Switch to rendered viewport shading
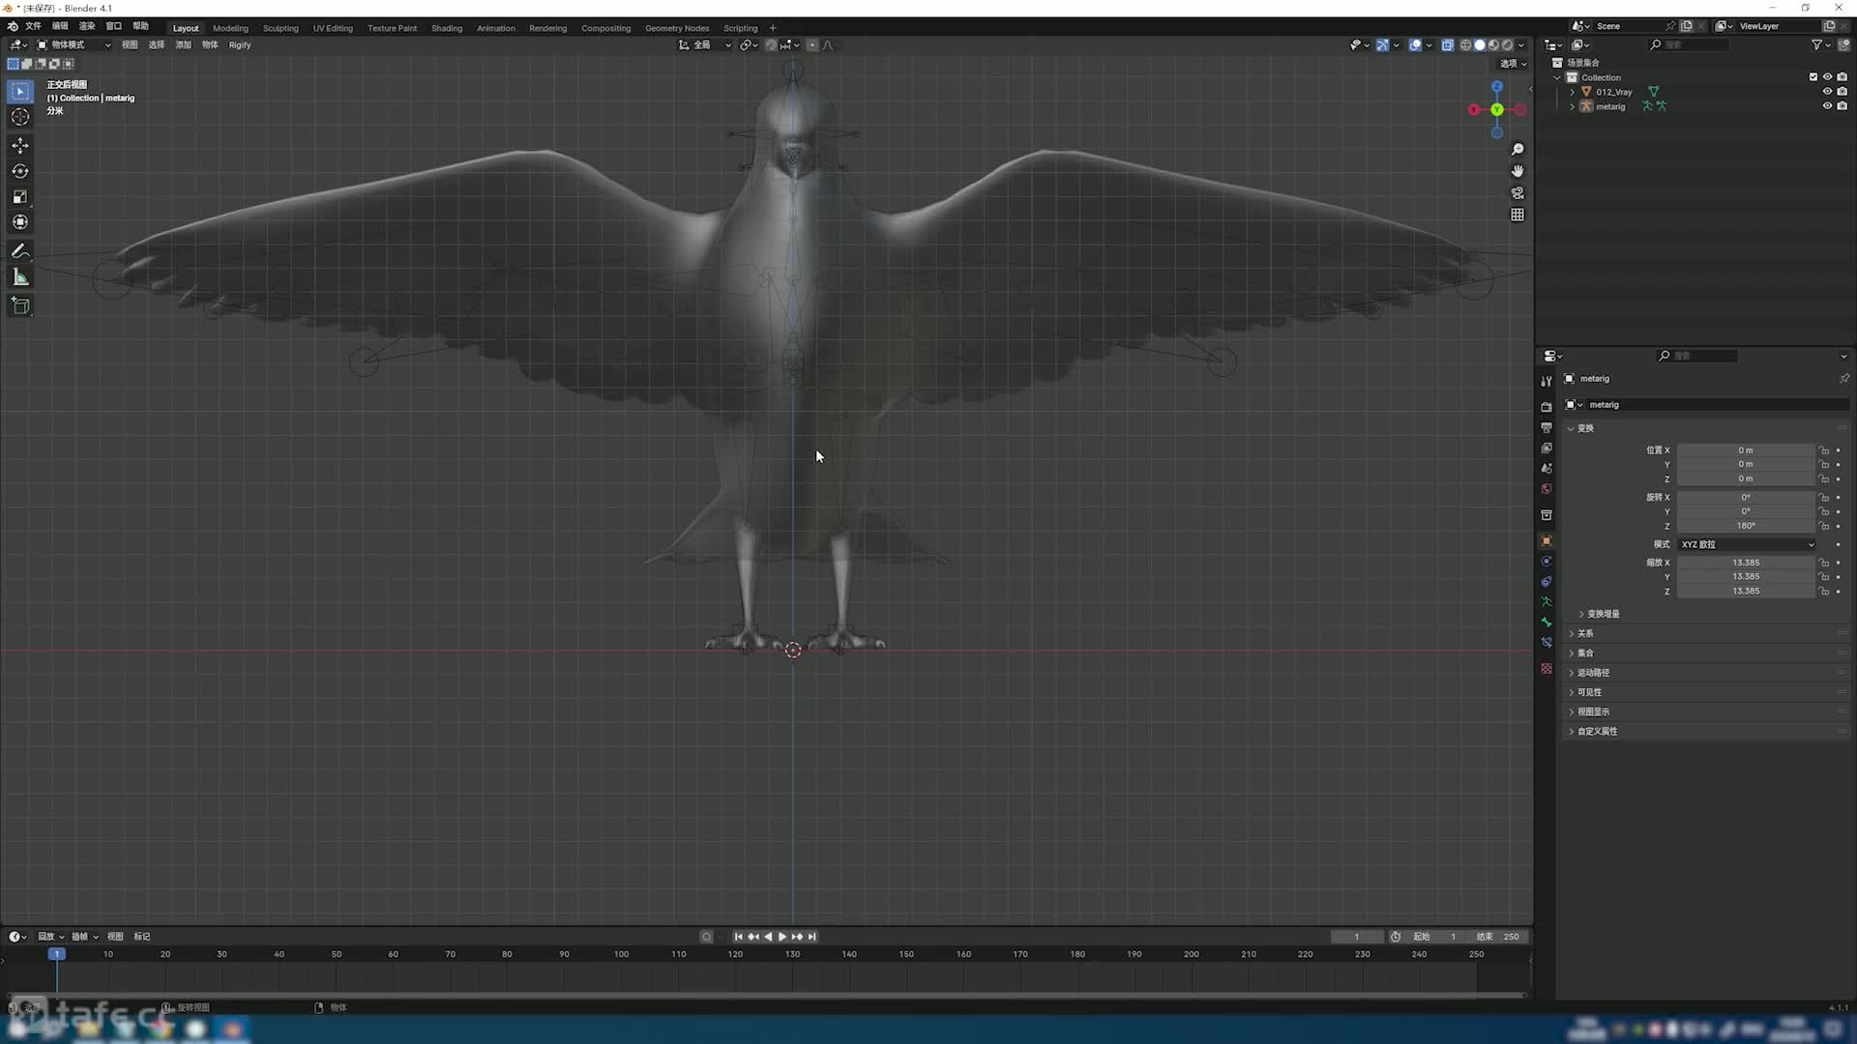 click(1507, 44)
